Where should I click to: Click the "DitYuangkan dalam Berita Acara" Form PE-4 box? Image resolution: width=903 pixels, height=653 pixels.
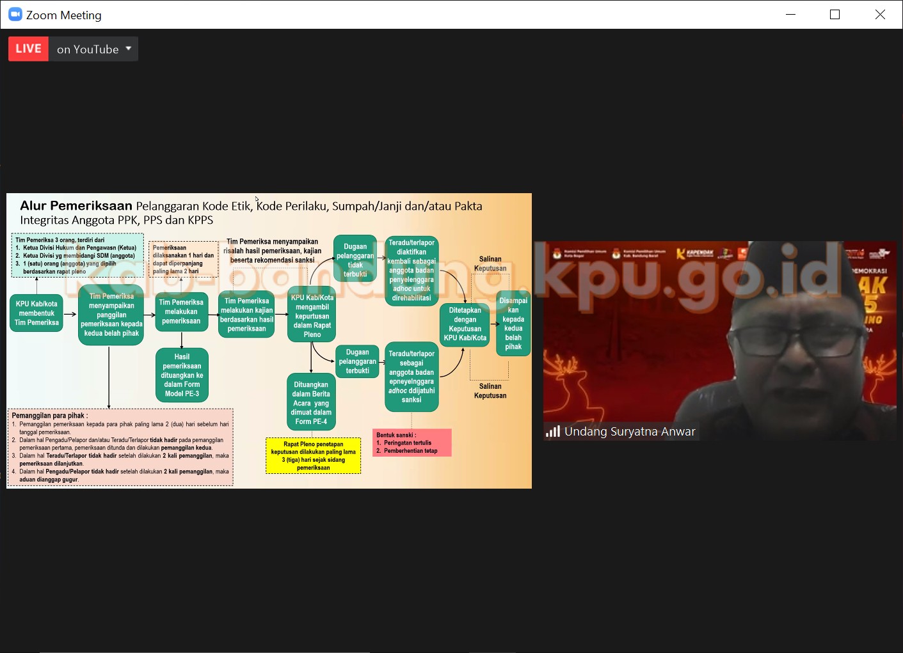pyautogui.click(x=311, y=403)
